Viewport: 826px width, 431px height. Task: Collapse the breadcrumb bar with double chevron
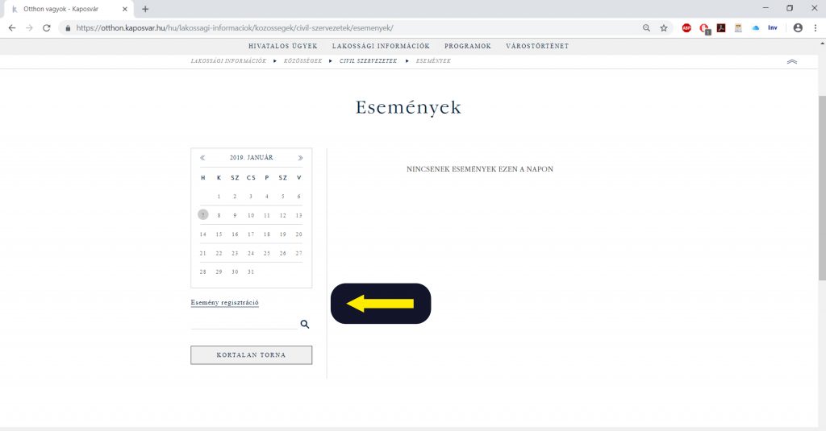(791, 62)
